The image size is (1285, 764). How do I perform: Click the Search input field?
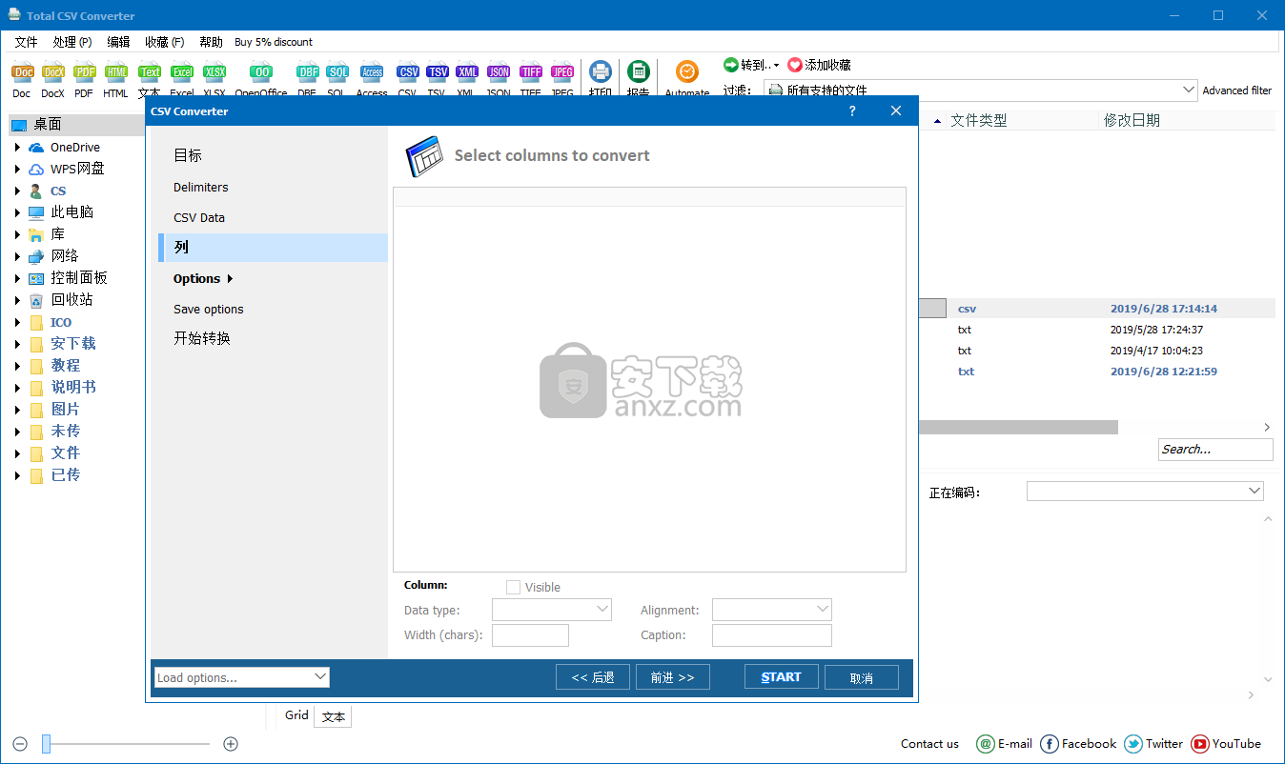[x=1215, y=450]
